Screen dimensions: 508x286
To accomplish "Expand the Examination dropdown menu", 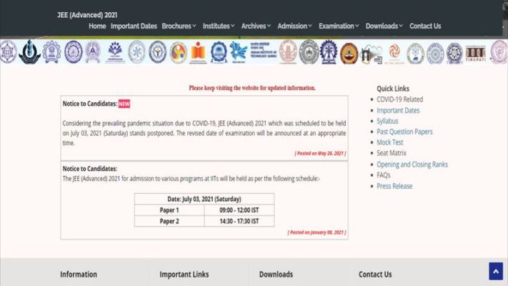I will (x=339, y=26).
